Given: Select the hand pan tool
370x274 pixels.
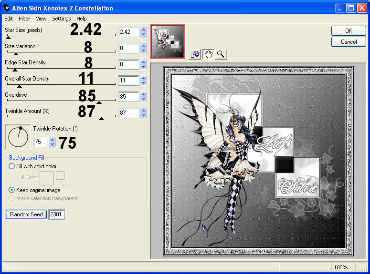Looking at the screenshot, I should click(208, 54).
